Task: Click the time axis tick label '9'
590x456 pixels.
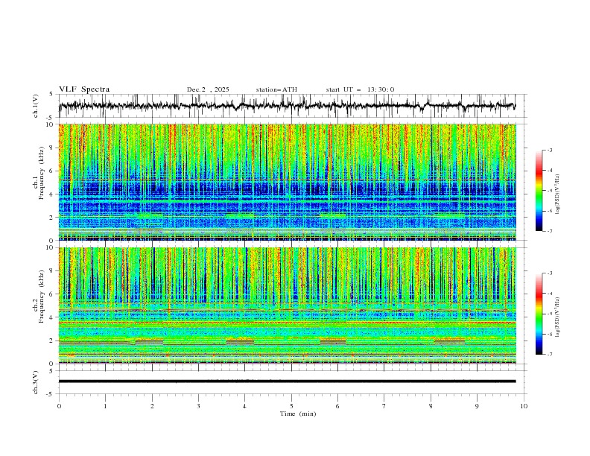Action: pyautogui.click(x=477, y=406)
